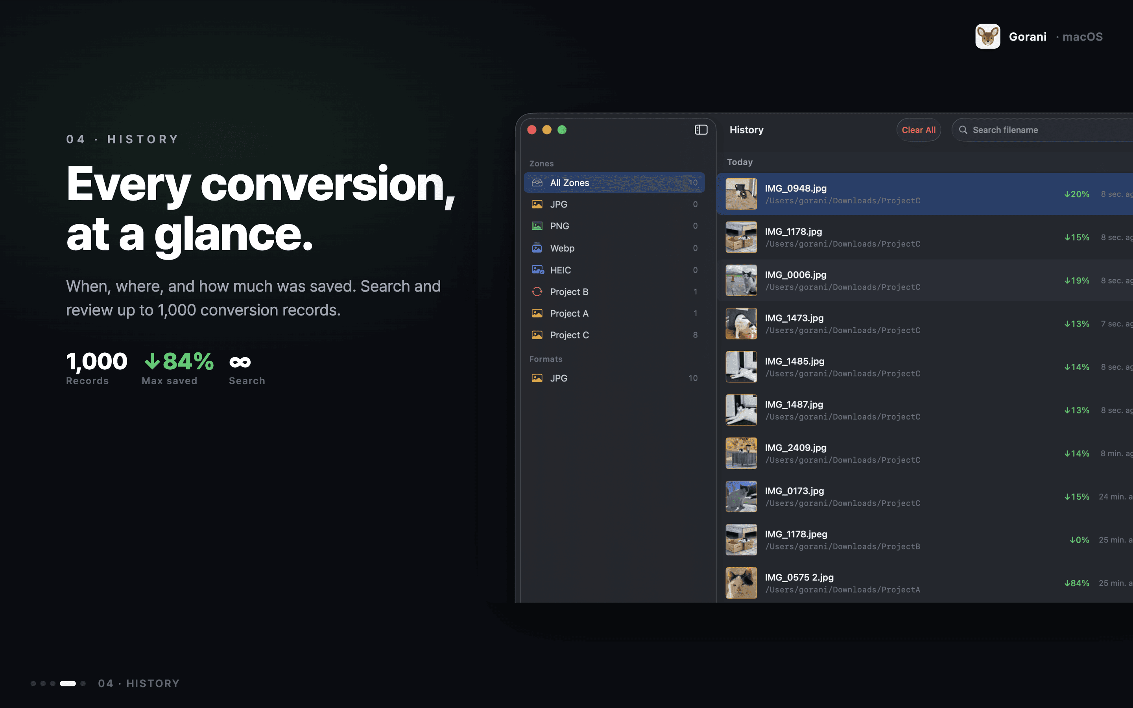Click the Project A image icon
The image size is (1133, 708).
tap(537, 313)
